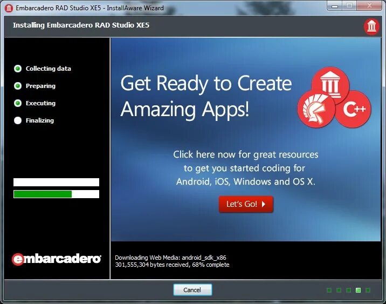Click the green Collecting data step indicator

click(x=18, y=69)
